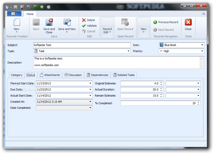Image resolution: width=214 pixels, height=154 pixels.
Task: Open the Created At dropdown
Action: tap(90, 102)
